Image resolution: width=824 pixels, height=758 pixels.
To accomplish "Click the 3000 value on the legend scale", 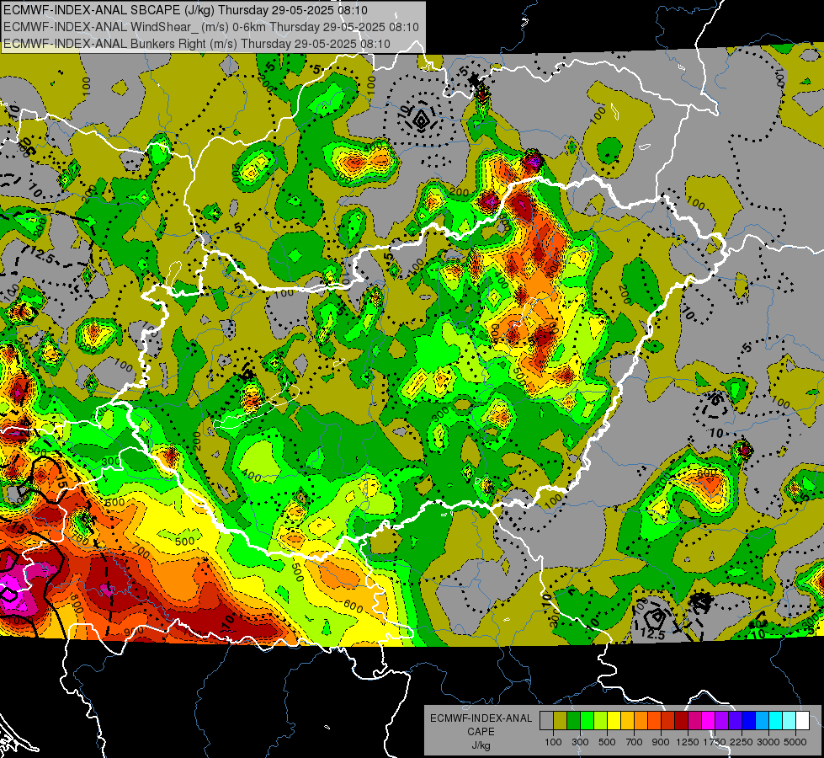I will [x=768, y=742].
